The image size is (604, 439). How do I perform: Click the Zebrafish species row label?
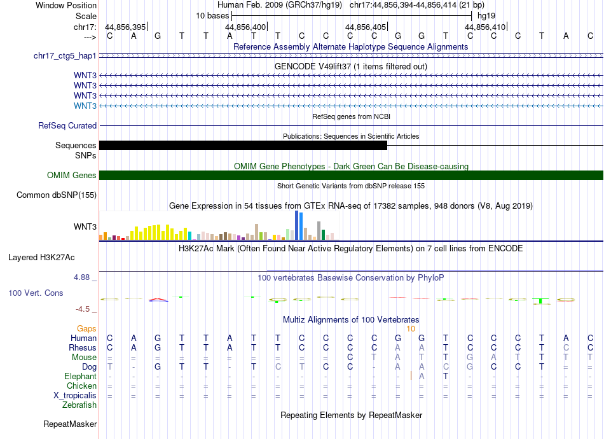click(x=79, y=405)
